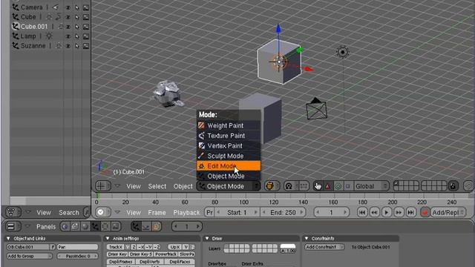This screenshot has width=475, height=267.
Task: Open the Object menu in 3D header
Action: click(183, 186)
